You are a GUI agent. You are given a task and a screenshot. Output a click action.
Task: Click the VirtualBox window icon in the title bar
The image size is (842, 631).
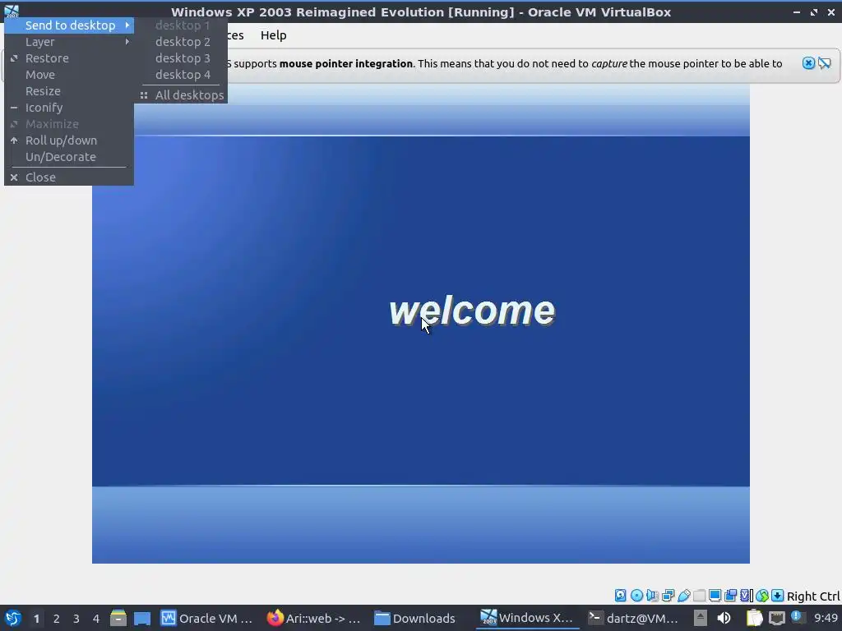(12, 12)
